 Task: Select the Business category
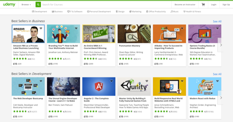[57, 12]
